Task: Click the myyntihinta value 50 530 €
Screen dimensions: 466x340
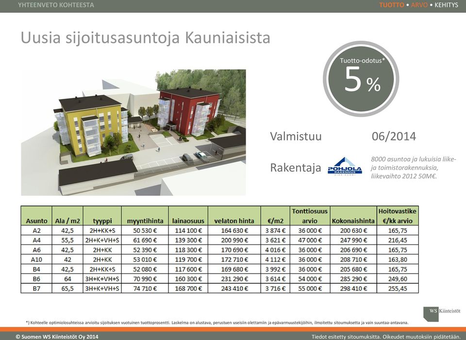Action: [145, 231]
